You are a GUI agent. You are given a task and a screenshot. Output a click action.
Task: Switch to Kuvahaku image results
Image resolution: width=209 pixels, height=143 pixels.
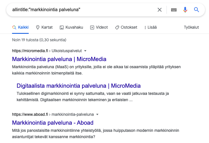[x=71, y=28]
